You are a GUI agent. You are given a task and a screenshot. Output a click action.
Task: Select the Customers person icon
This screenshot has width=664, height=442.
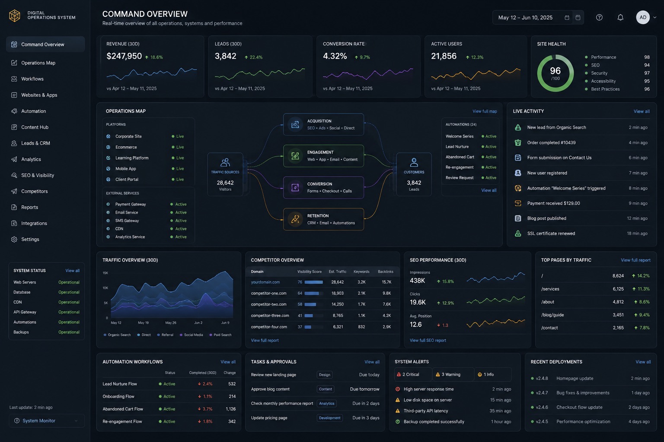(414, 162)
